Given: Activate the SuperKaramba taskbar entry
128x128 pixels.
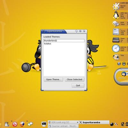Looking at the screenshot, I should click(x=94, y=122).
